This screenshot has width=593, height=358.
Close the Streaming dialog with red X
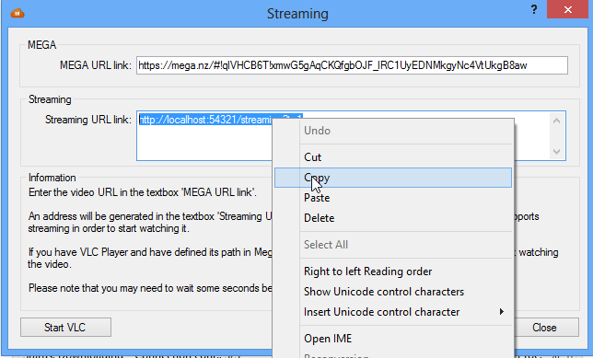coord(567,9)
